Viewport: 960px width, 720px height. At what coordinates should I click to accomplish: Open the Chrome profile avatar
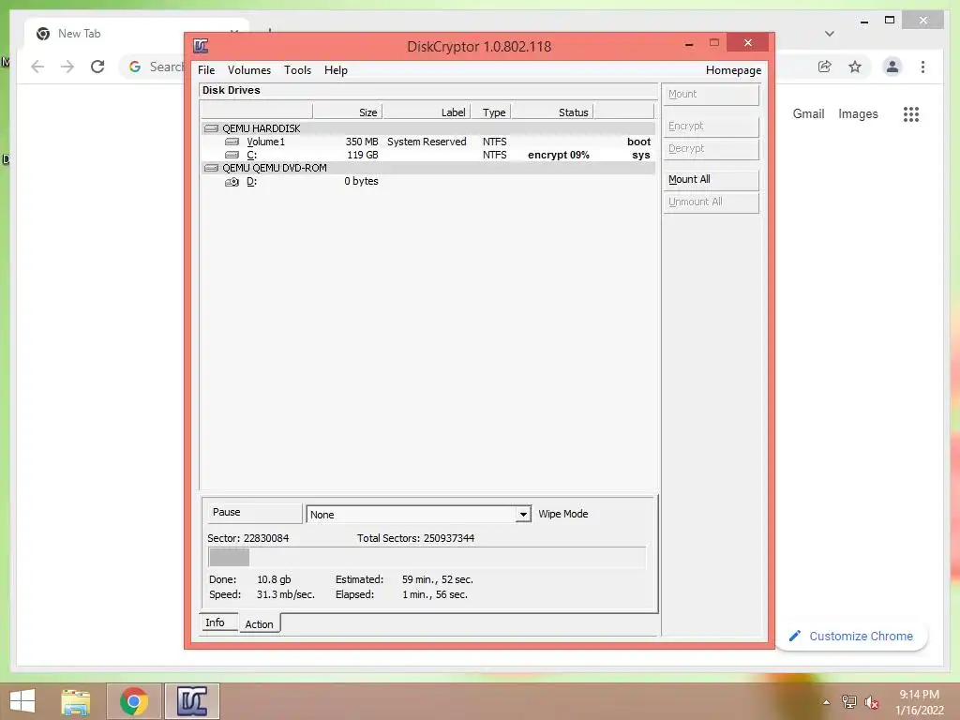click(892, 67)
